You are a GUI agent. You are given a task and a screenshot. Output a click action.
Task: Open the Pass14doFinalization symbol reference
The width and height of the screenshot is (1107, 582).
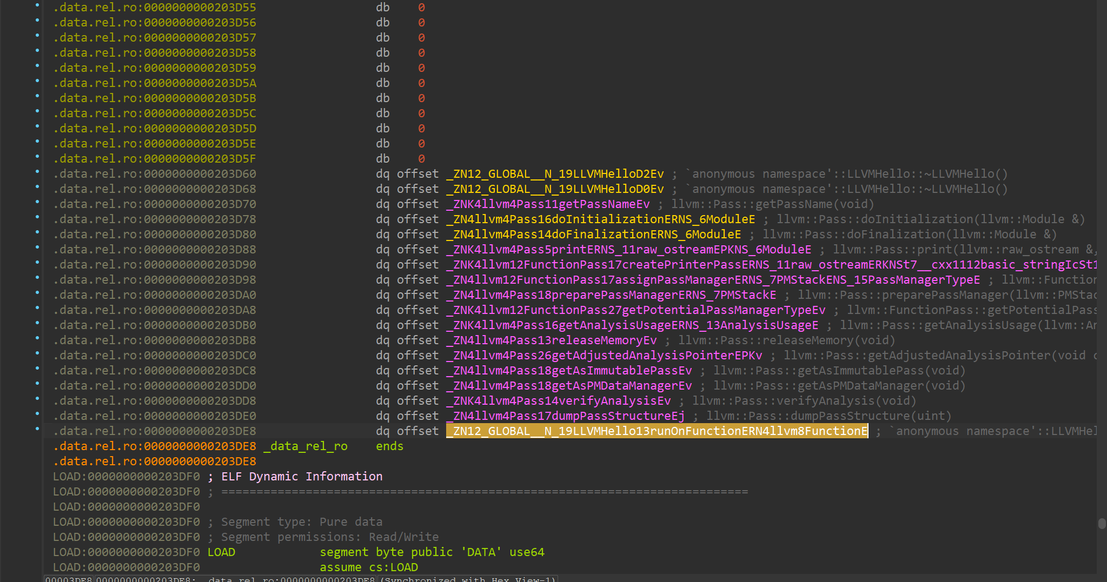[x=593, y=235]
